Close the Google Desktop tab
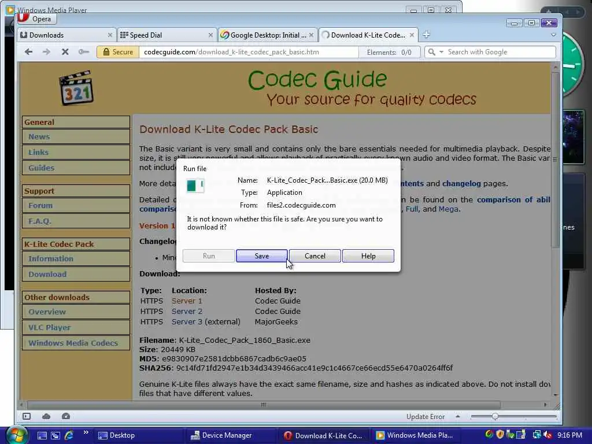592x444 pixels. tap(311, 35)
